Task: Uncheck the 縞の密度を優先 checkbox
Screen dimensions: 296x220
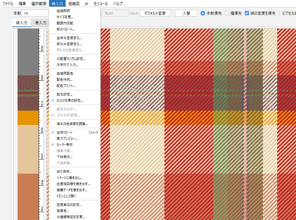Action: pos(247,13)
